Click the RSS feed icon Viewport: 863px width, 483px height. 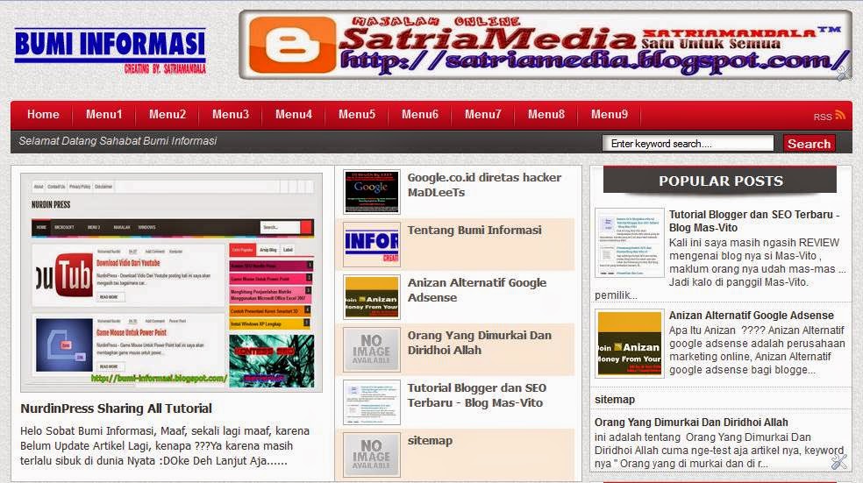[840, 115]
